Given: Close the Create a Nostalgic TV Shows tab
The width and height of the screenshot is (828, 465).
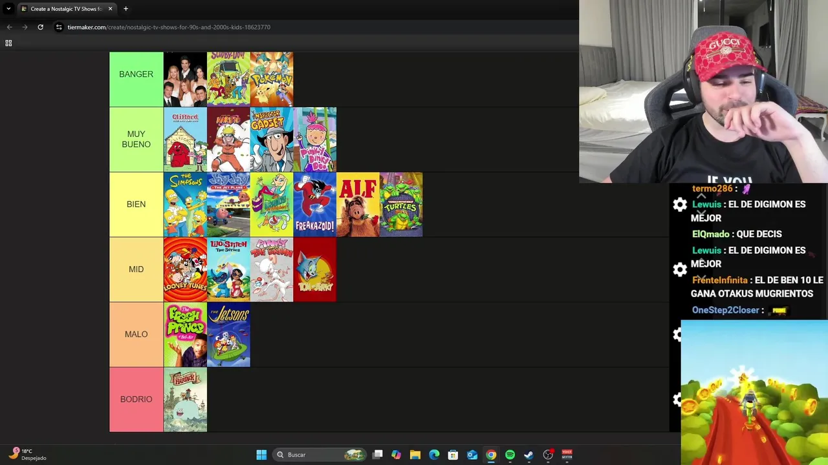Looking at the screenshot, I should click(110, 9).
